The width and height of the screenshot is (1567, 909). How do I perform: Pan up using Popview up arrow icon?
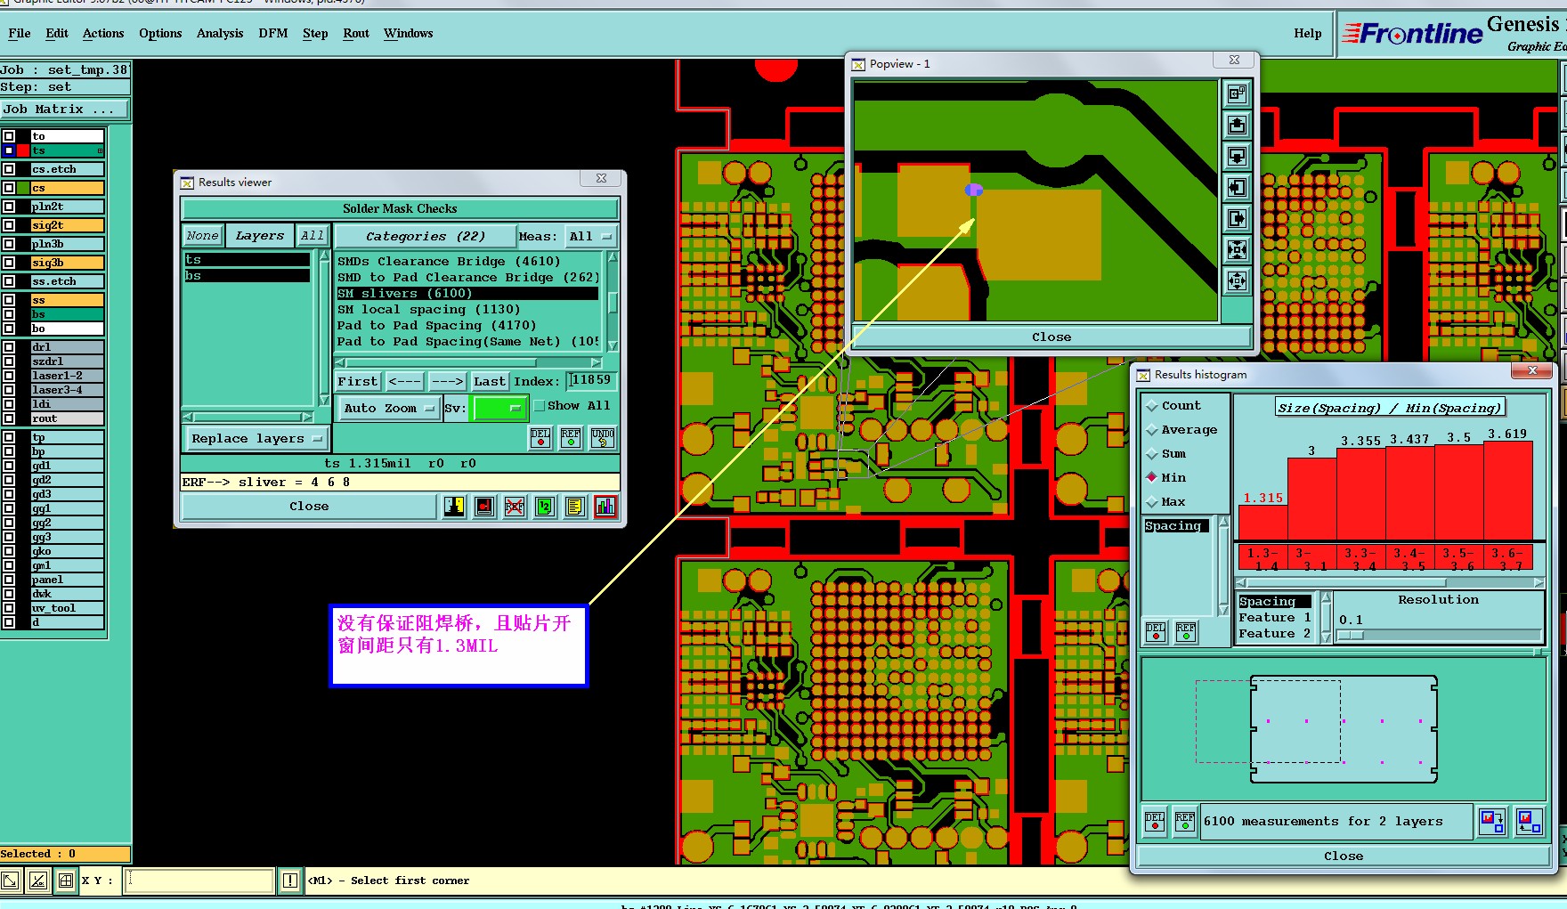(x=1238, y=125)
